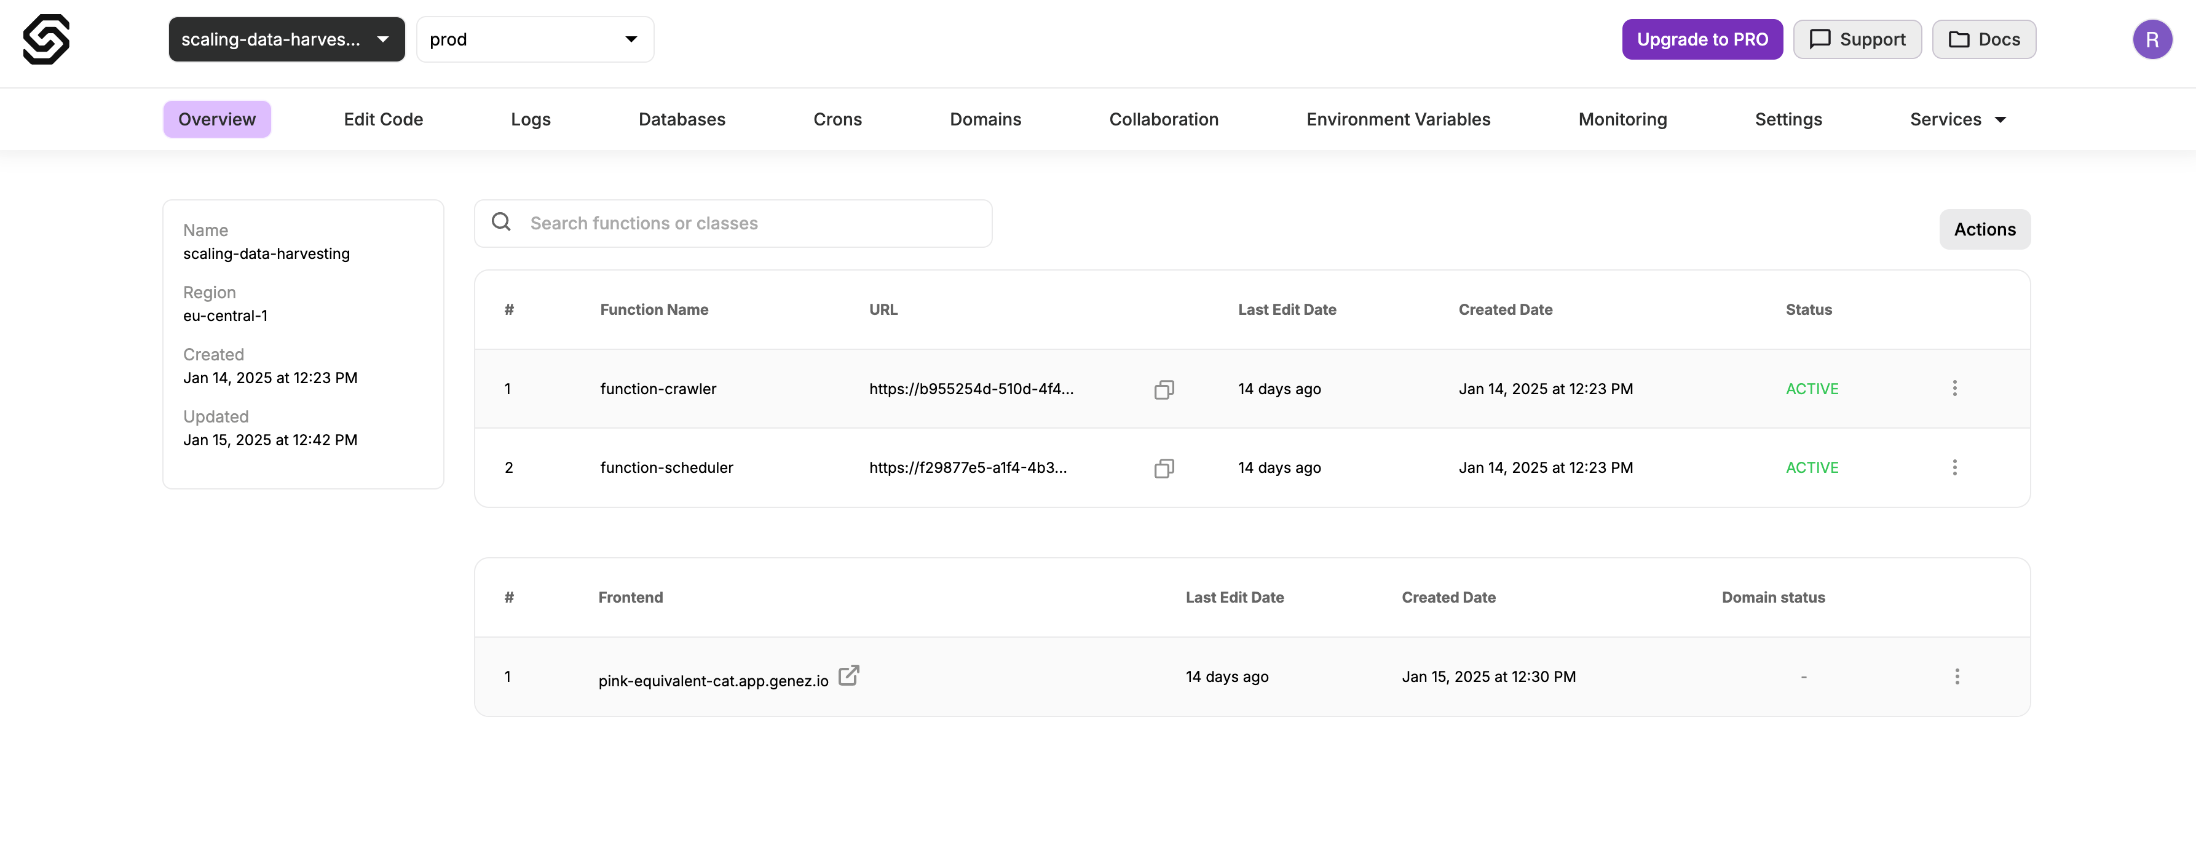Viewport: 2196px width, 856px height.
Task: Open more options for function-scheduler
Action: click(1954, 467)
